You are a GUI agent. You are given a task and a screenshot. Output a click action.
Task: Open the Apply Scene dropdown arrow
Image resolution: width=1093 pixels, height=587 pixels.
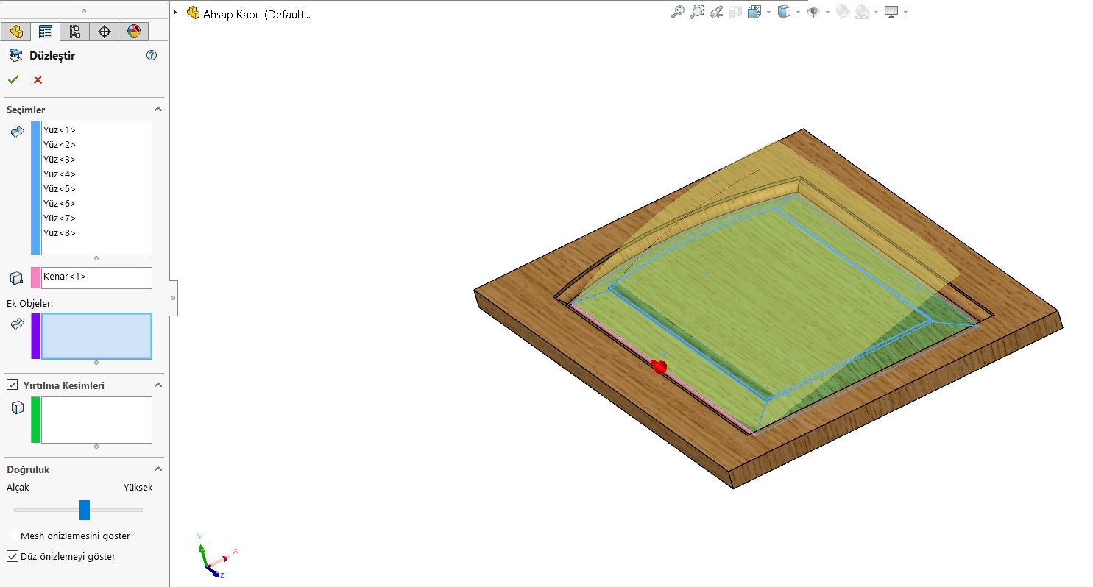coord(876,13)
